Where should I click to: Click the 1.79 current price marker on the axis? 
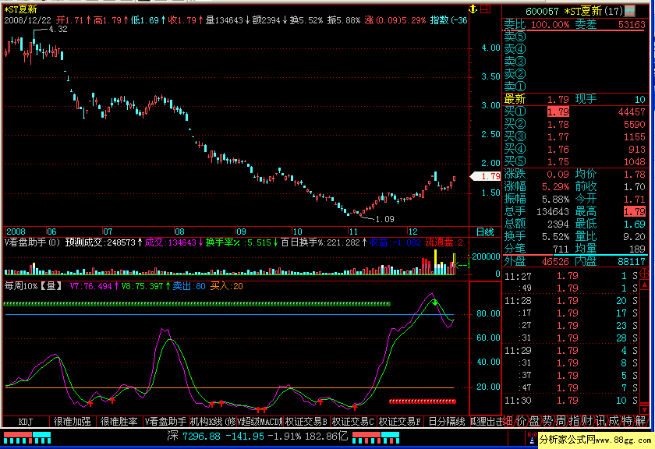click(485, 176)
